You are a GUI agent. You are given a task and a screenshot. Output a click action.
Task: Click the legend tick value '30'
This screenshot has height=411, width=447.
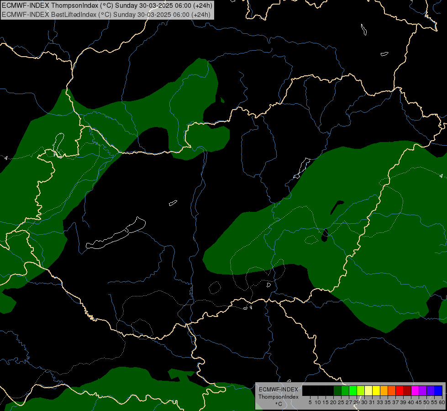(364, 402)
